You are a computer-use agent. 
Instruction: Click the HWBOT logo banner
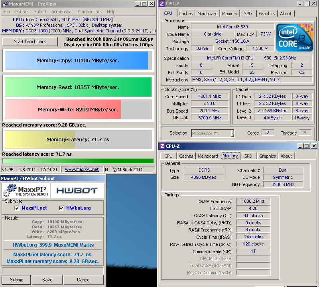coord(77,190)
